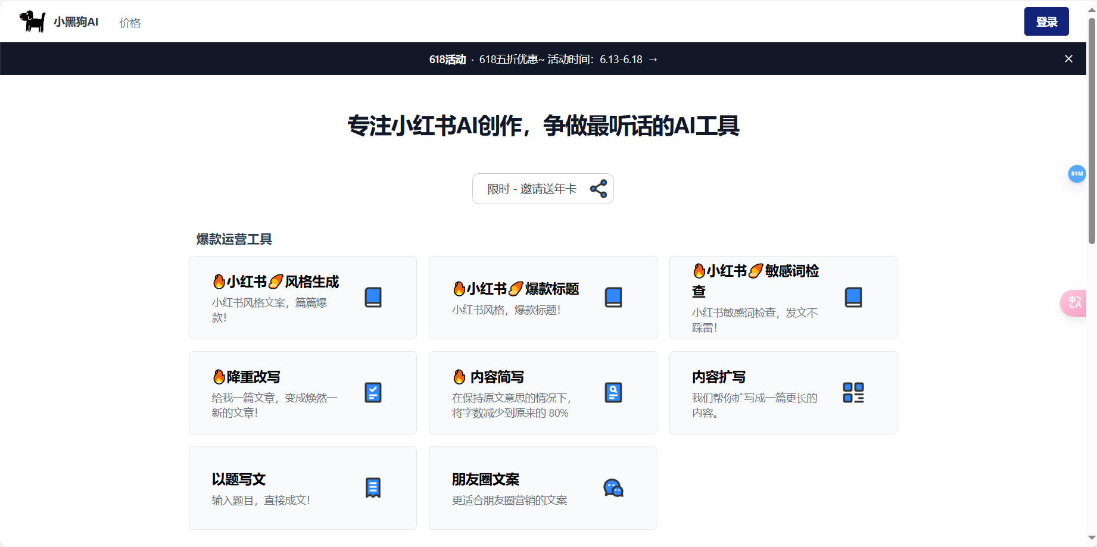Open the pink translate 中A floating widget

pos(1075,303)
